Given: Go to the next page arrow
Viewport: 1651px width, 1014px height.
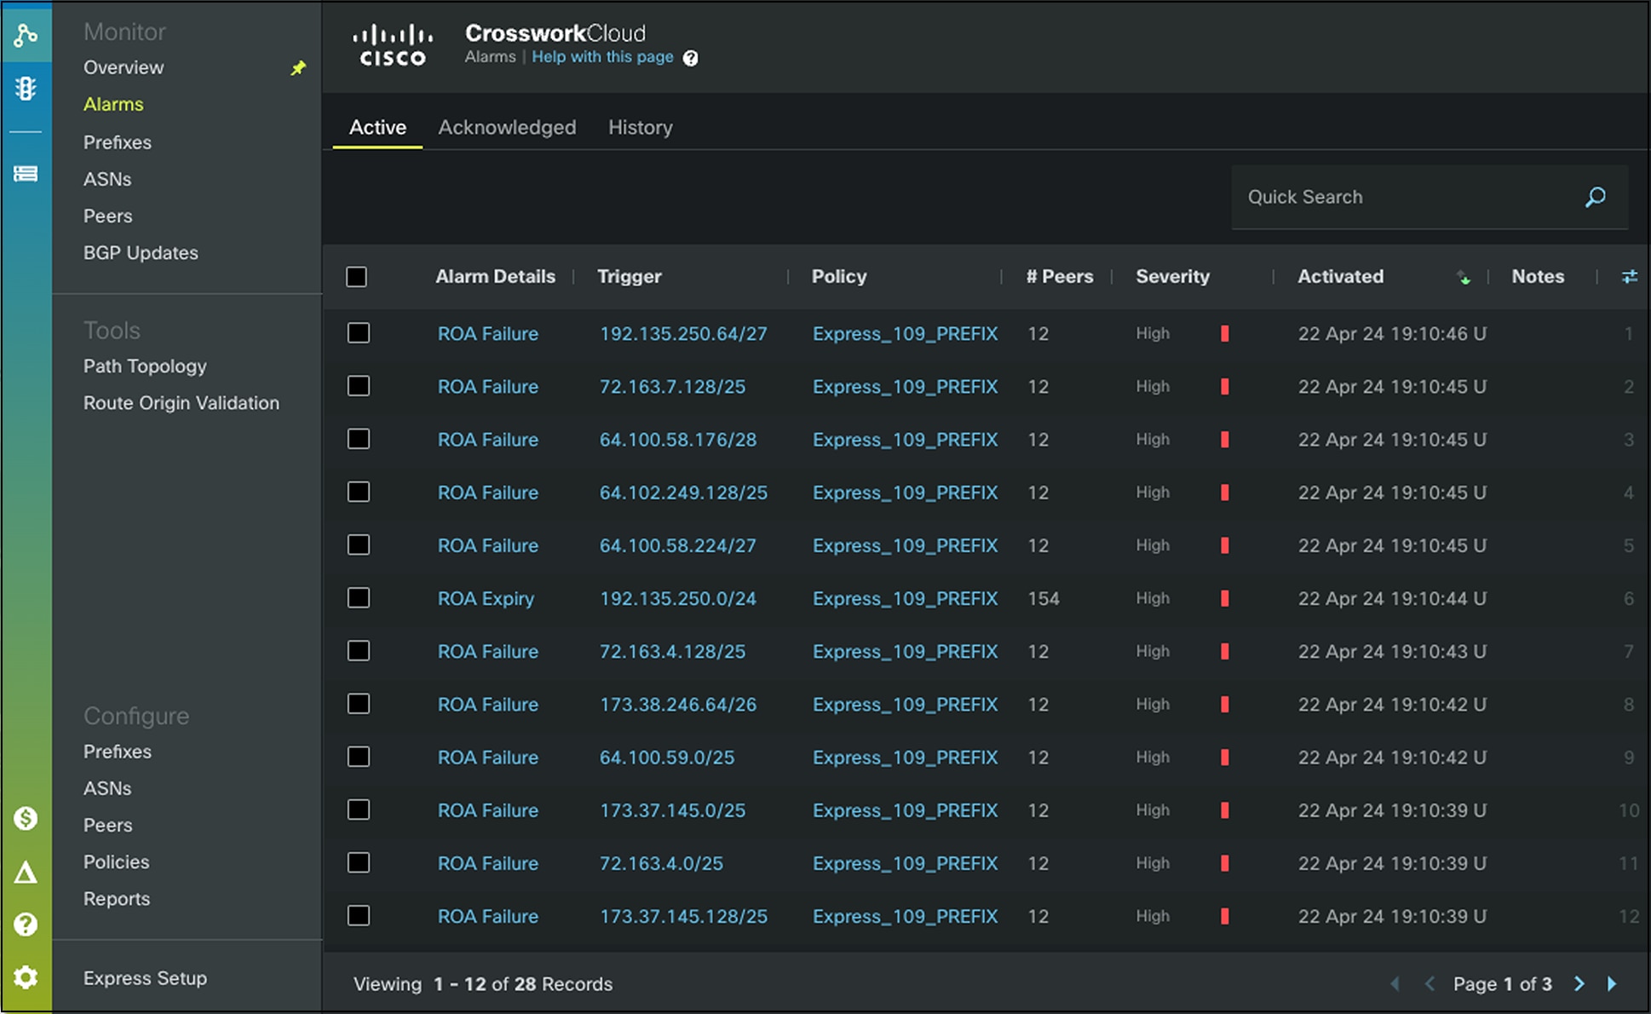Looking at the screenshot, I should point(1579,983).
